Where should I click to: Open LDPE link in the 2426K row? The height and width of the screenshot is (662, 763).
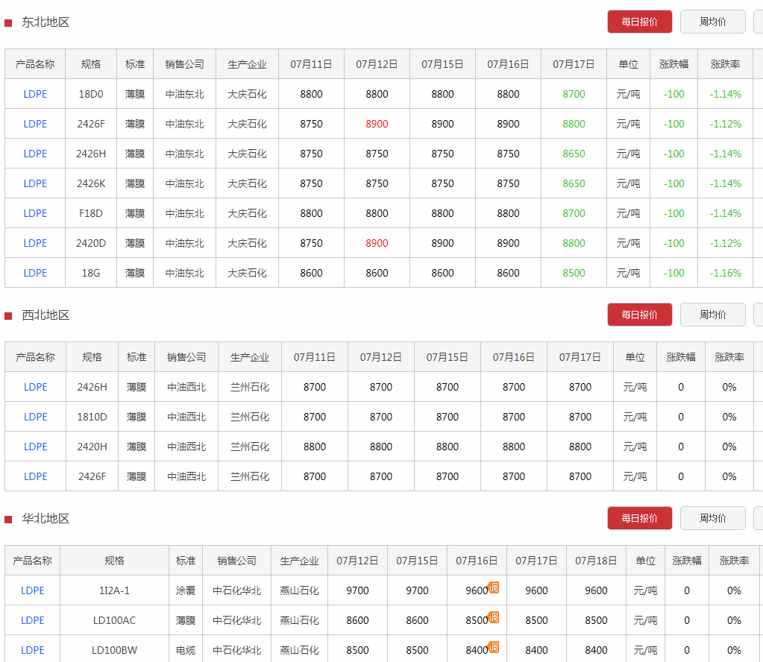35,184
